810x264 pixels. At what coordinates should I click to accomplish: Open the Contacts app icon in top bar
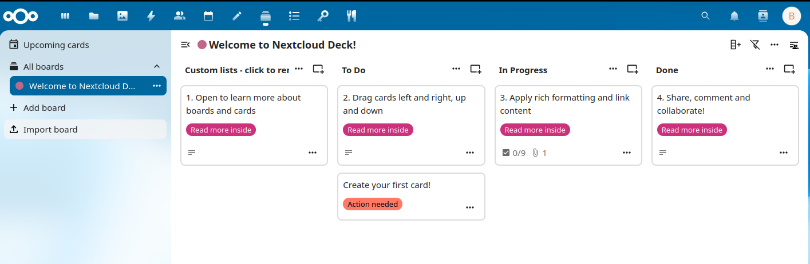pyautogui.click(x=180, y=16)
